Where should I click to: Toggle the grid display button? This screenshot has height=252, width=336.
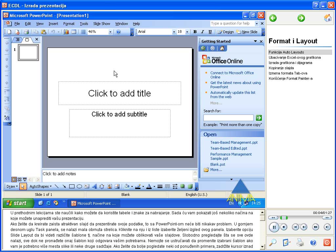click(83, 32)
